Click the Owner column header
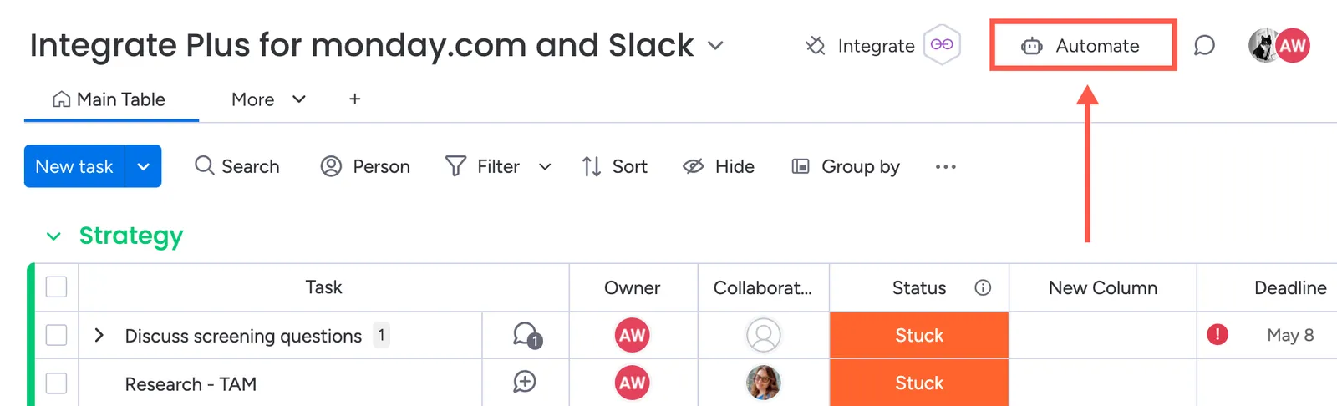This screenshot has height=406, width=1337. coord(633,287)
